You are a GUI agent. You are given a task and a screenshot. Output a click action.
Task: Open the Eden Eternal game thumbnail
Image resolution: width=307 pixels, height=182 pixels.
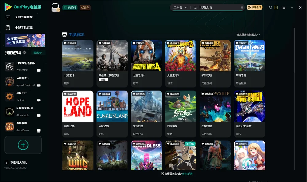[249, 155]
